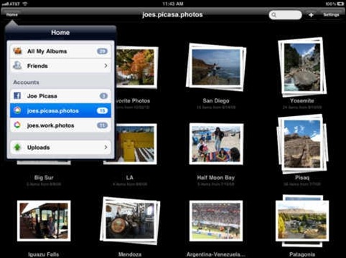This screenshot has width=346, height=258.
Task: Open the Uploads entry
Action: point(60,148)
